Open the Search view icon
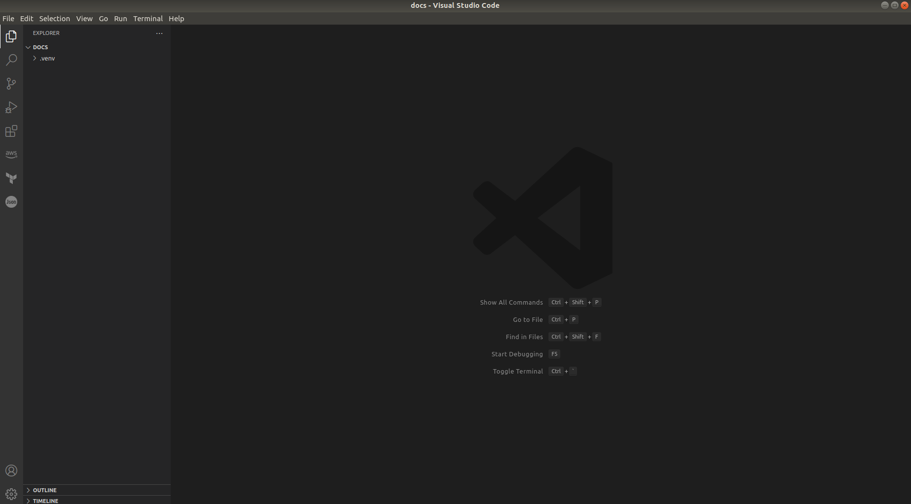This screenshot has width=911, height=504. (11, 60)
